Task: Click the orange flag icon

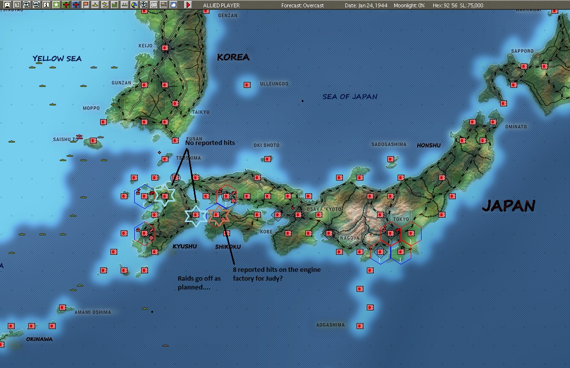Action: pos(85,5)
